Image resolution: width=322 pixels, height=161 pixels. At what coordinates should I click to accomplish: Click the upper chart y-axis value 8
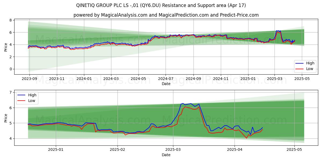(11, 20)
